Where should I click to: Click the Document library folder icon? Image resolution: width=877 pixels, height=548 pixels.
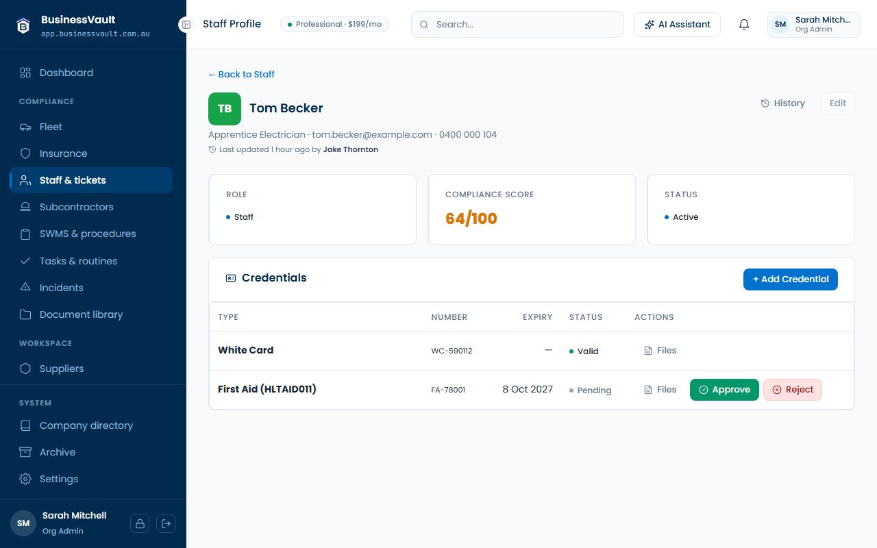(25, 314)
